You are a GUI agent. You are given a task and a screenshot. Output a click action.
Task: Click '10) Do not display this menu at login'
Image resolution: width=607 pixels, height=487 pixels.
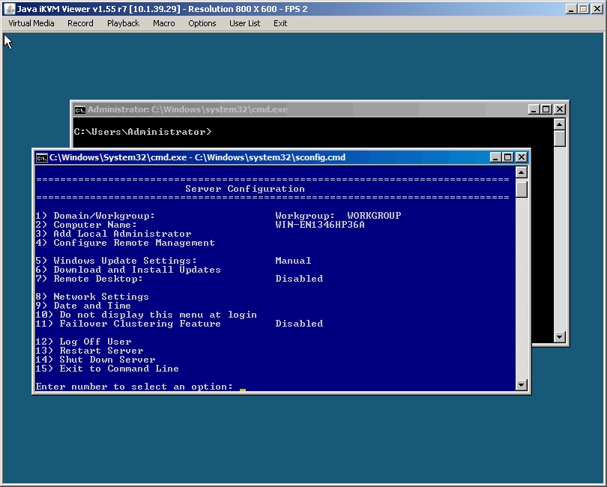[146, 315]
